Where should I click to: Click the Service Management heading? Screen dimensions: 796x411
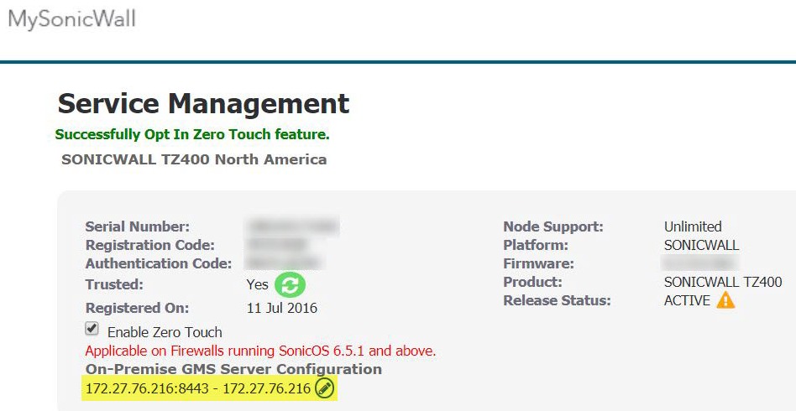coord(203,104)
